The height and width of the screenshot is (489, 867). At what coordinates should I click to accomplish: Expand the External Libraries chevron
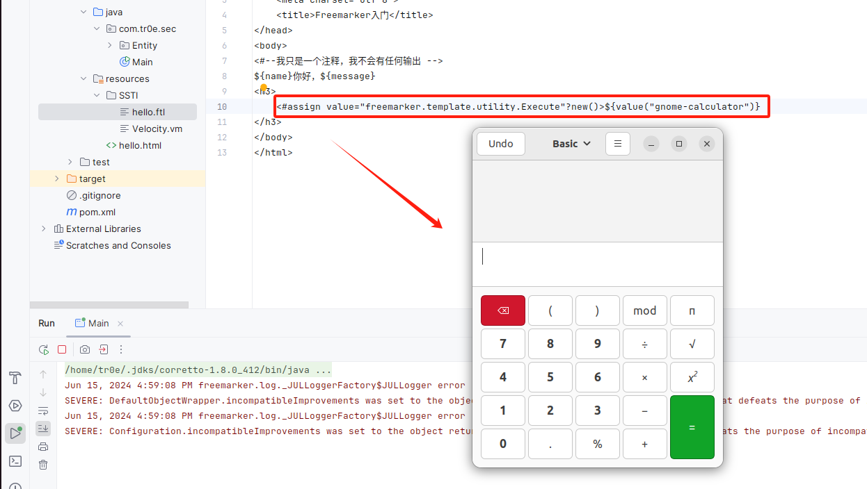(x=44, y=229)
